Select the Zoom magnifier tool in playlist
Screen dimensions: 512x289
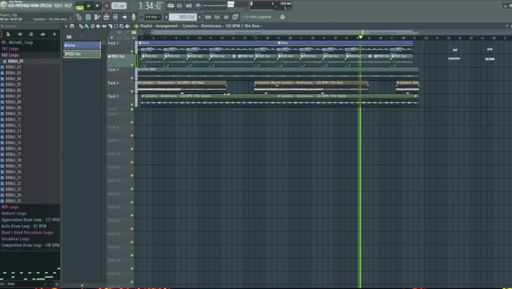coord(121,26)
